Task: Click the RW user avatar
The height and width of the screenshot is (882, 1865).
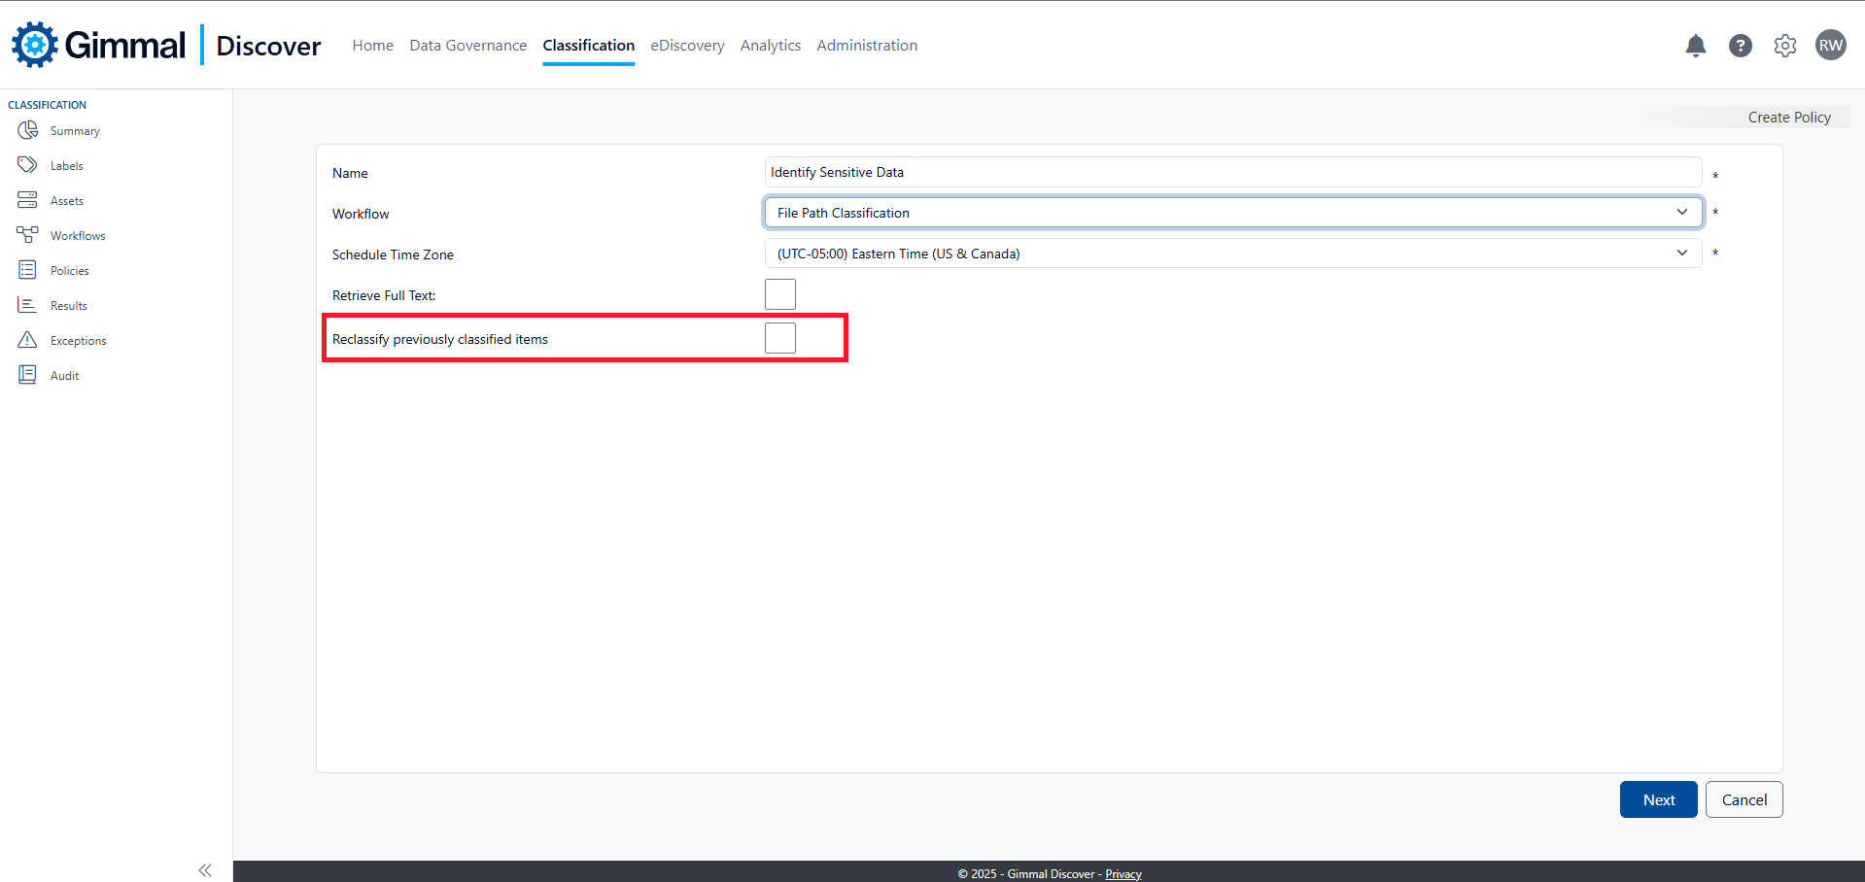Action: tap(1830, 46)
